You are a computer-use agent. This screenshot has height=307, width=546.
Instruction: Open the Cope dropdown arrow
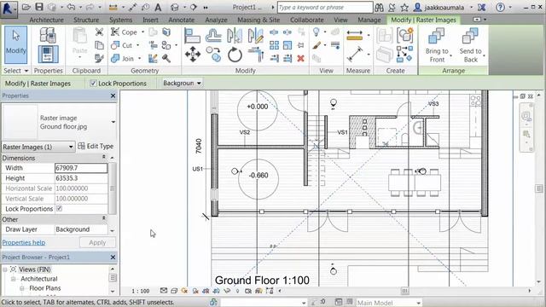tap(142, 32)
